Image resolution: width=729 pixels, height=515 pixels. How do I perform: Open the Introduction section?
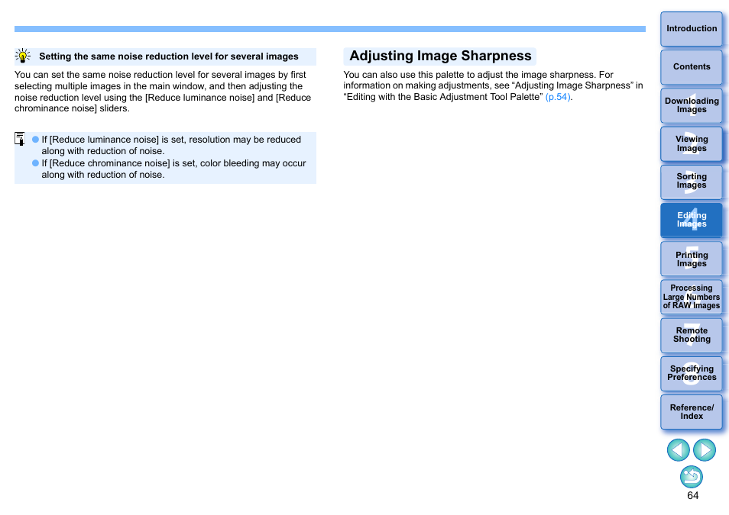click(x=692, y=29)
